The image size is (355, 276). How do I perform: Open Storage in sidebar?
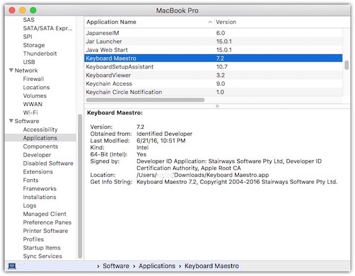[x=34, y=45]
